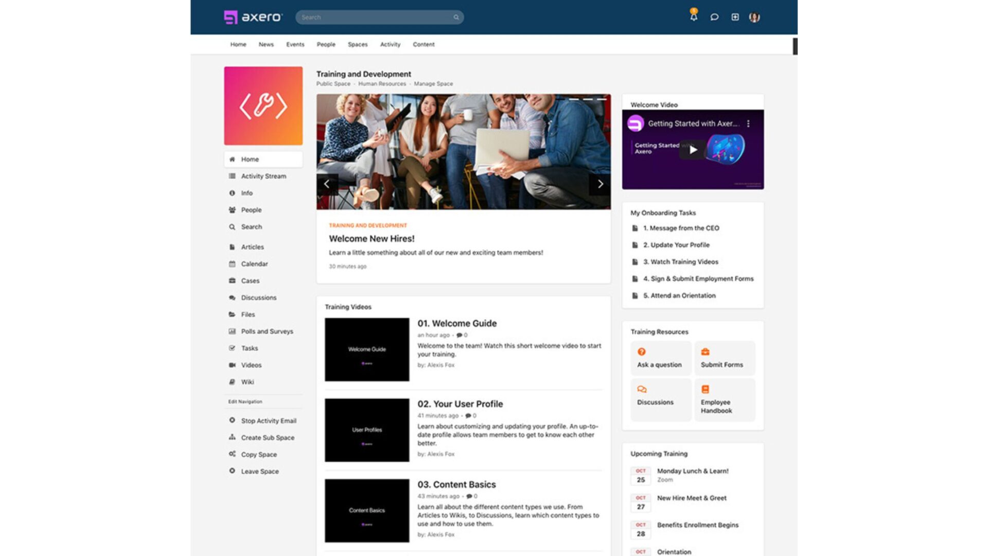The width and height of the screenshot is (988, 556).
Task: Show previous carousel slide
Action: (327, 184)
